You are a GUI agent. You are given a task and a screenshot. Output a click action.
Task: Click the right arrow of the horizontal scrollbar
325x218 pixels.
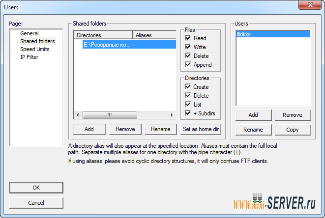172,115
